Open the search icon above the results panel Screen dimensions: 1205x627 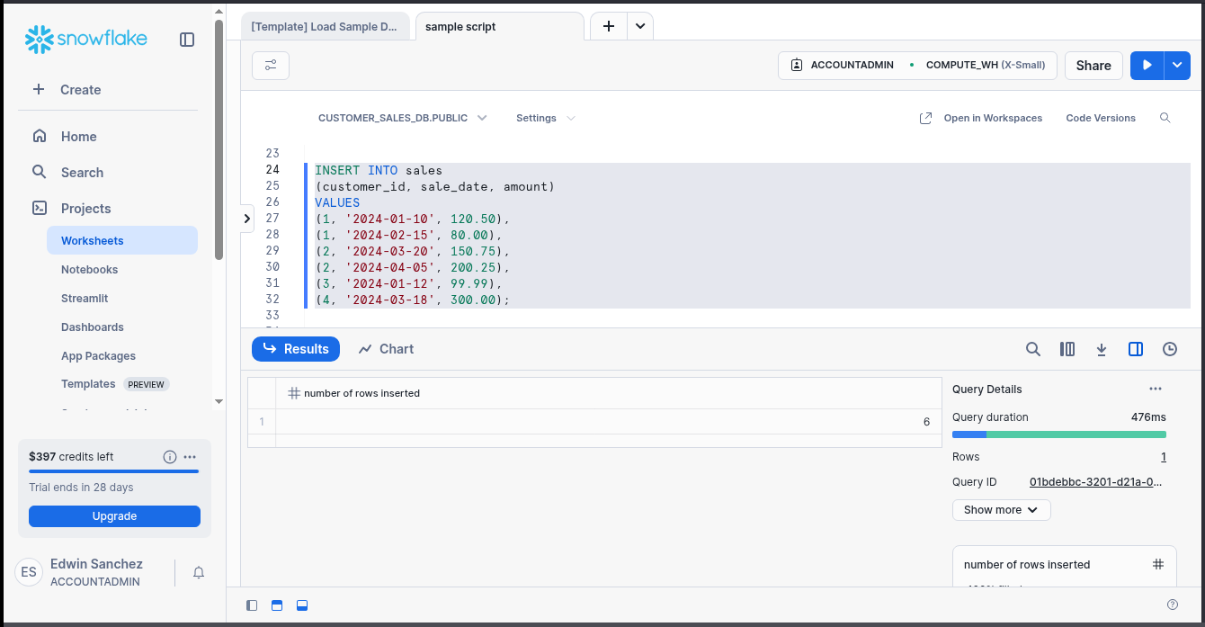point(1032,348)
